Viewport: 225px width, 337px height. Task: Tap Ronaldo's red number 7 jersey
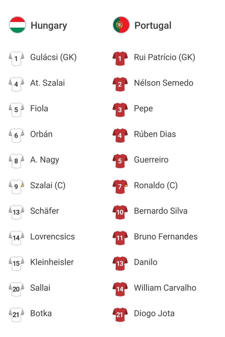pyautogui.click(x=120, y=186)
